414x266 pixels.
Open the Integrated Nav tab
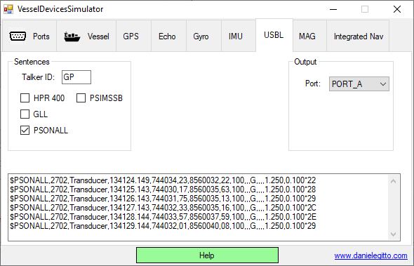358,36
